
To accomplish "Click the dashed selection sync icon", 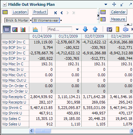I will pyautogui.click(x=126, y=29).
